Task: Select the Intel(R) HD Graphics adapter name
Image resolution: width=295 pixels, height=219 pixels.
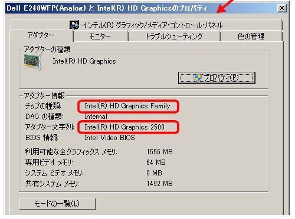Action: pos(84,61)
